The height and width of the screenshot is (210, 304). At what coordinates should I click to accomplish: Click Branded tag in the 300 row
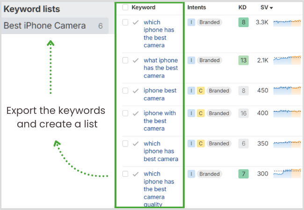[210, 174]
